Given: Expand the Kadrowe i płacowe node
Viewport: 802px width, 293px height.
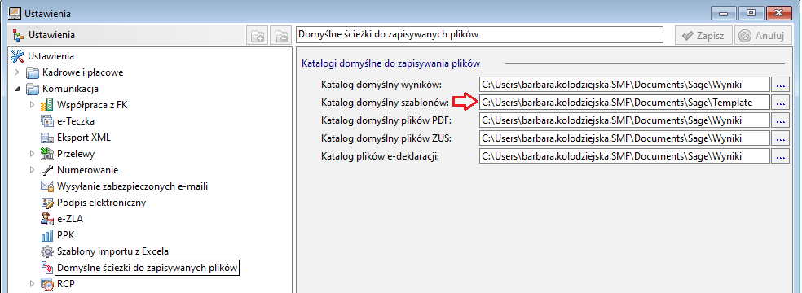Looking at the screenshot, I should click(x=17, y=72).
